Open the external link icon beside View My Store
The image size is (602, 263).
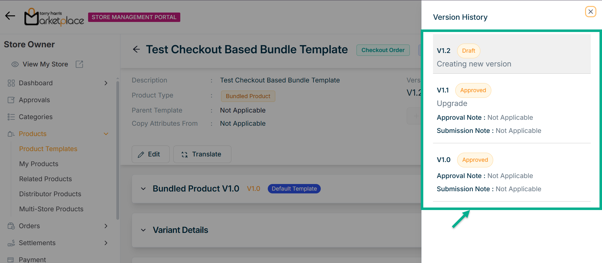[79, 64]
